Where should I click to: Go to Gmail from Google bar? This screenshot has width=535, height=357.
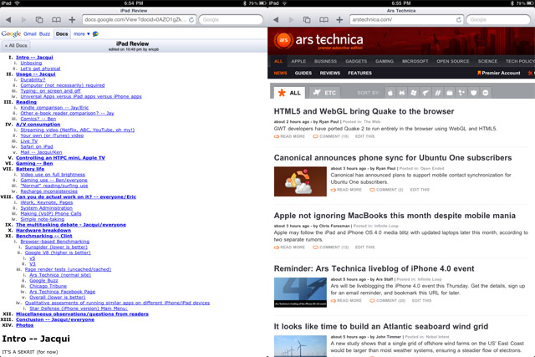coord(30,33)
